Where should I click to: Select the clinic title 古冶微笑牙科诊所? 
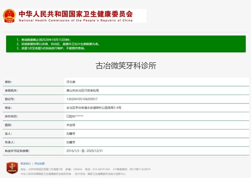point(126,66)
